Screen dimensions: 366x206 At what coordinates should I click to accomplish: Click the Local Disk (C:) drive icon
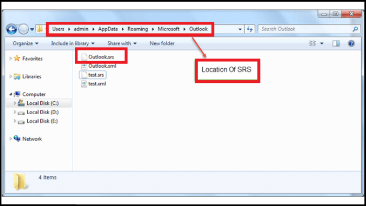tap(21, 103)
